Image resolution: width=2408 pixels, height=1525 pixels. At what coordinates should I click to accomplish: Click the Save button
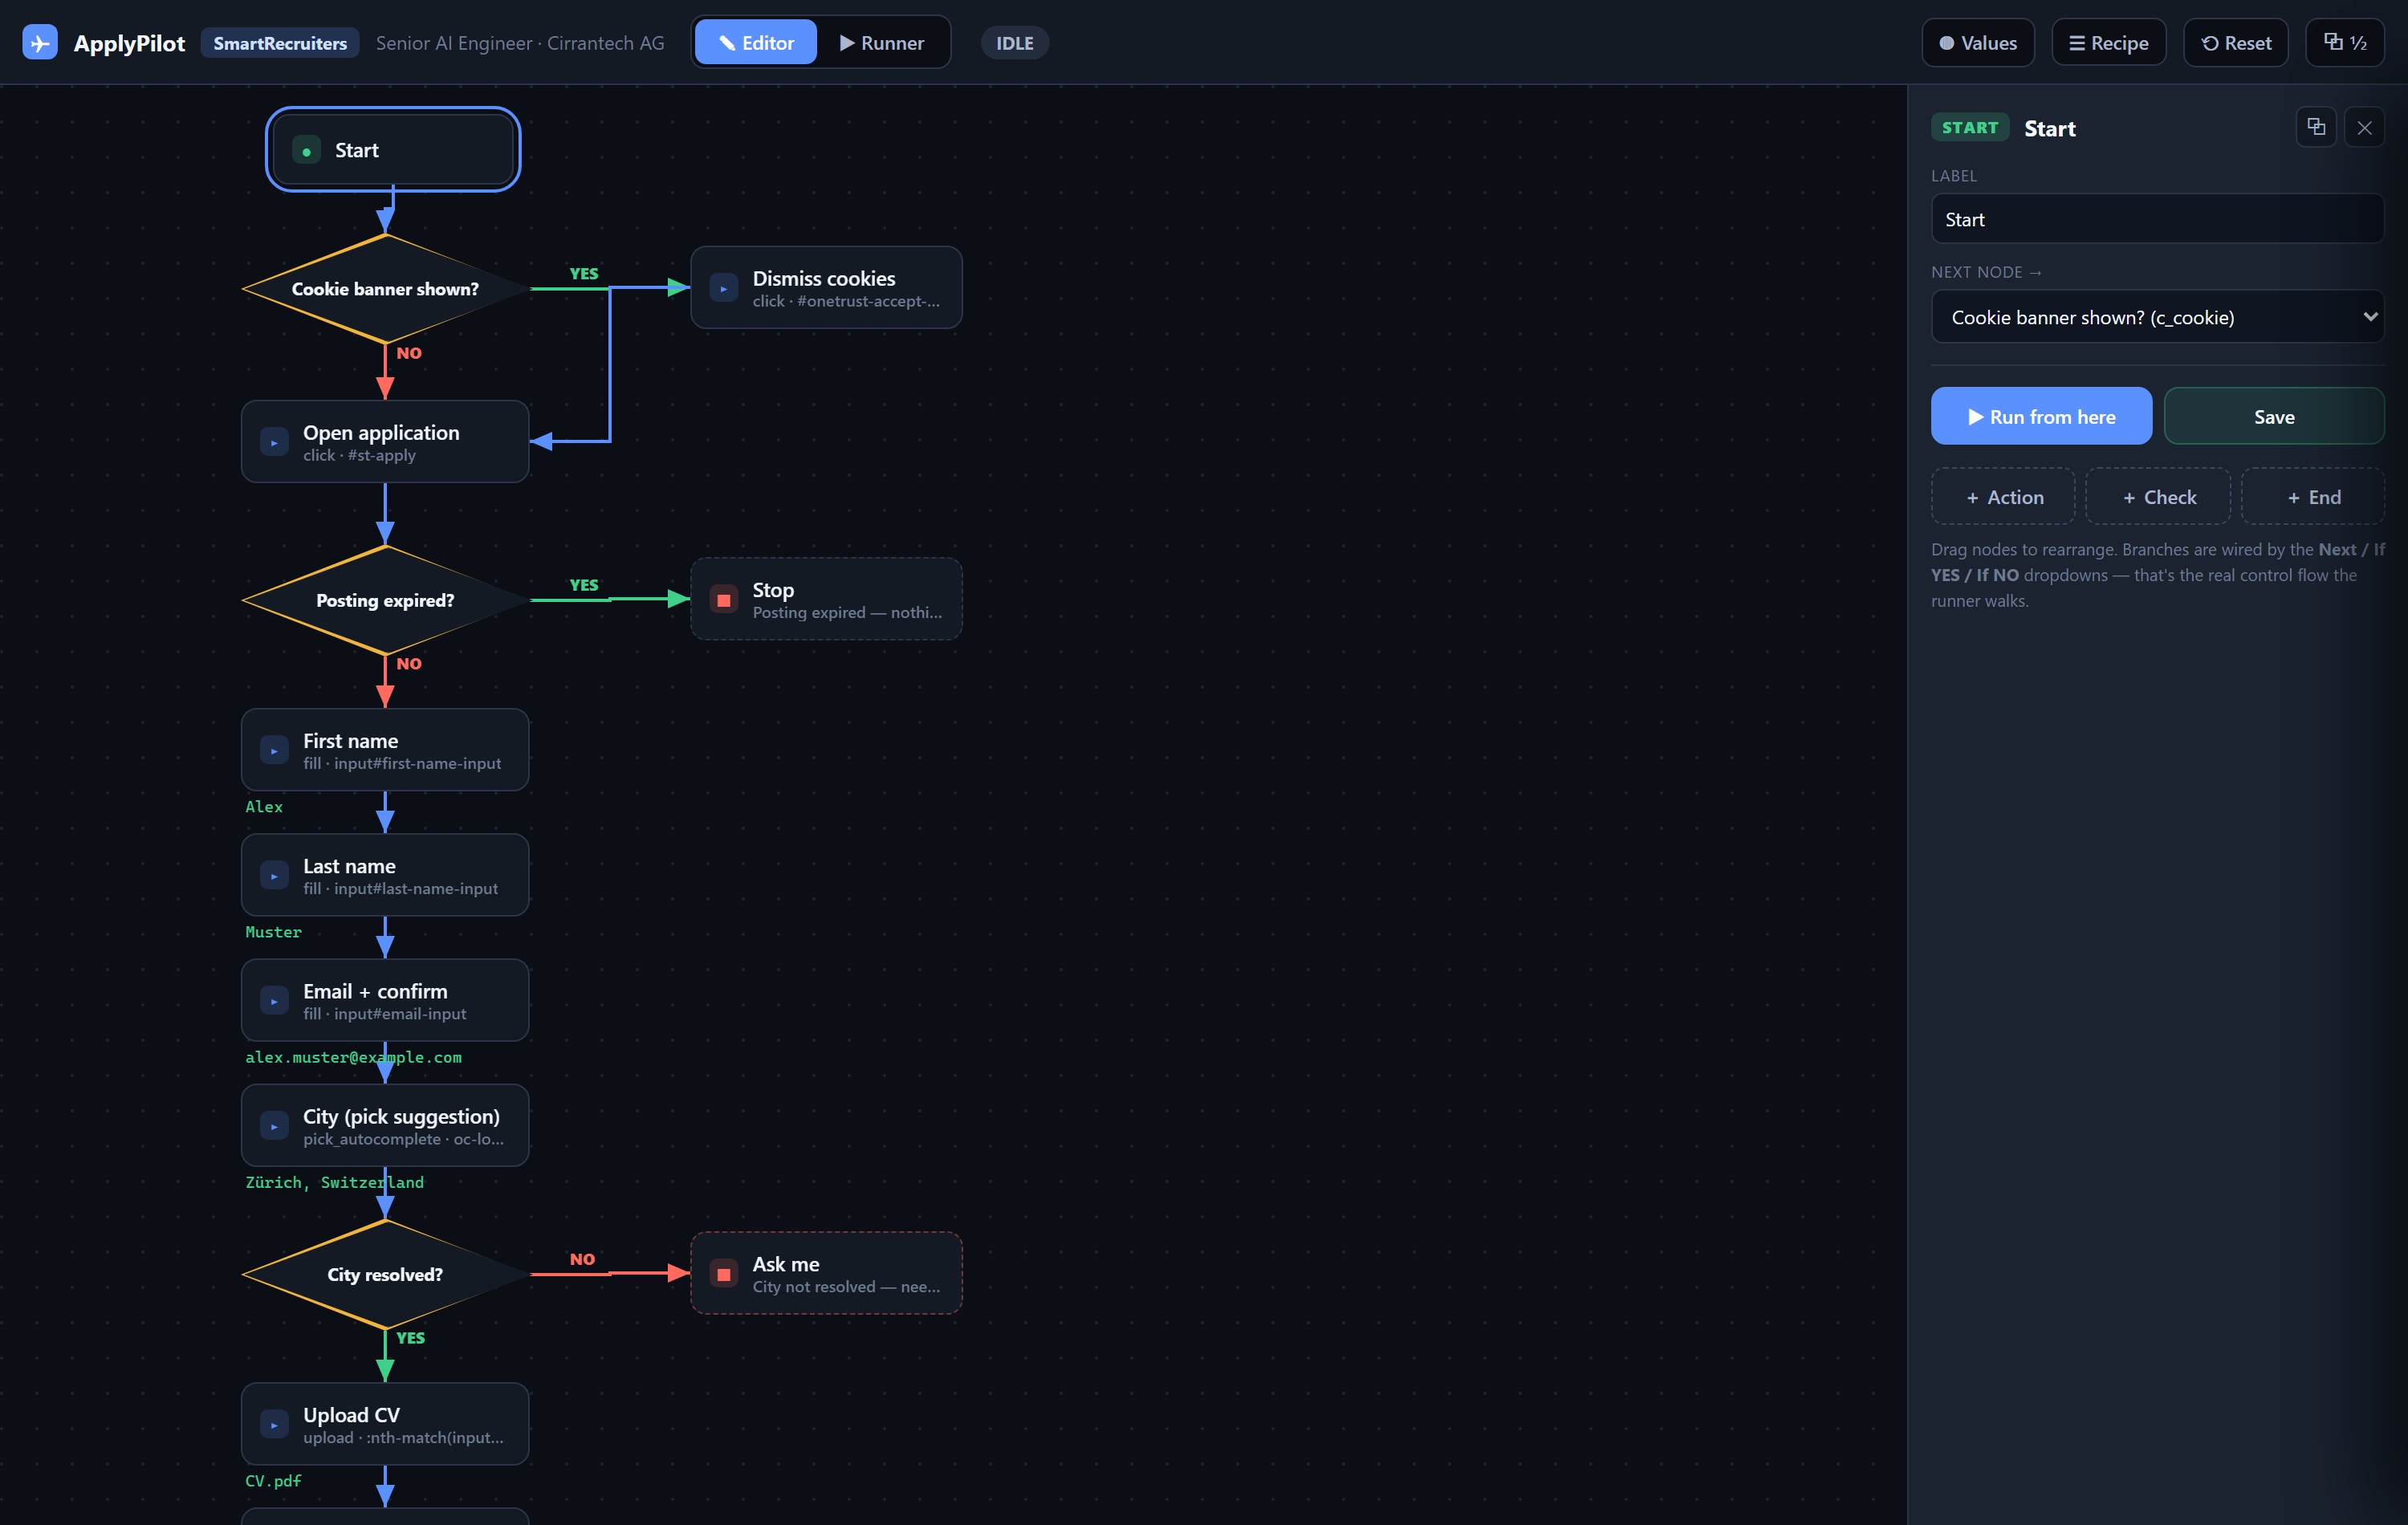2274,417
